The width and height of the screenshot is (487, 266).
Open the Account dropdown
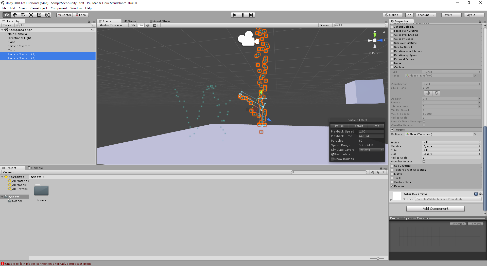(x=426, y=15)
